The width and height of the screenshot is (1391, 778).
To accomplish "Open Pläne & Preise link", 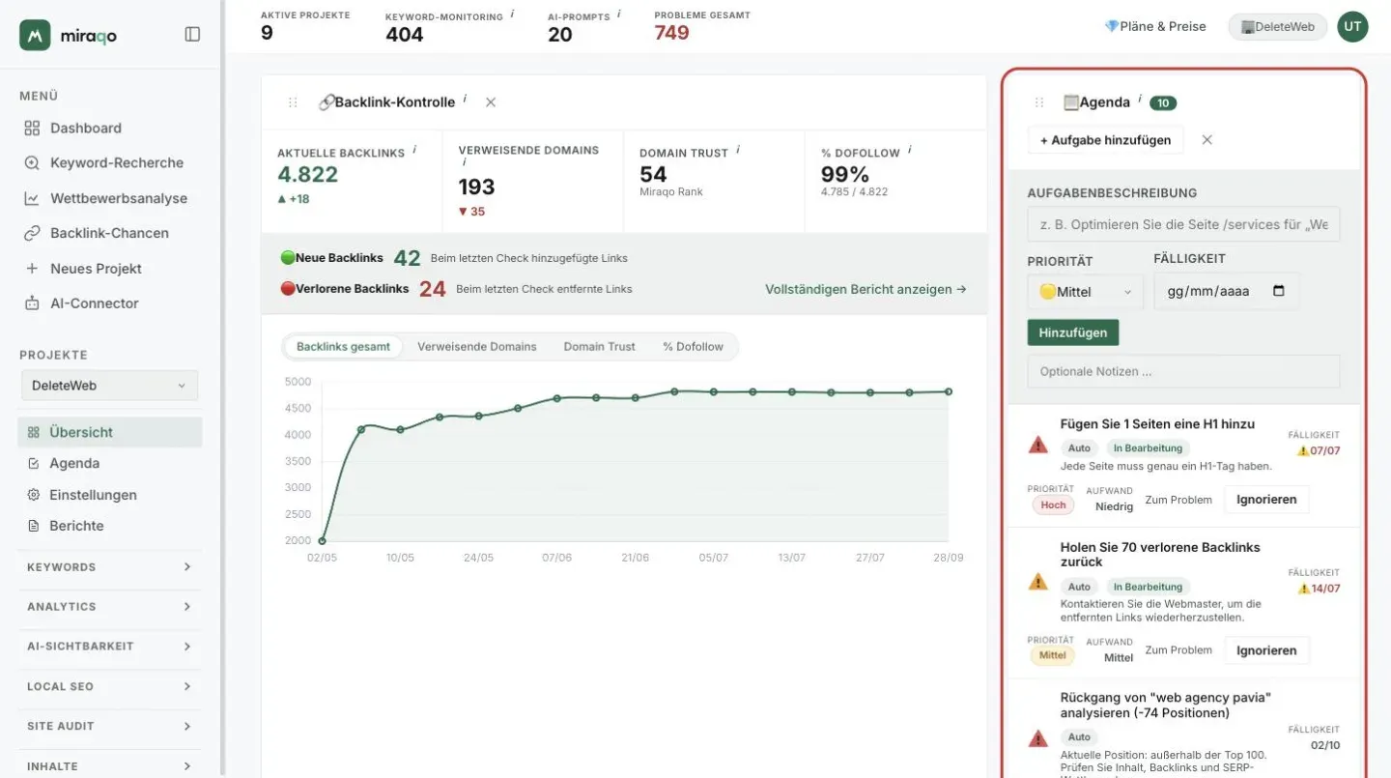I will [x=1155, y=26].
